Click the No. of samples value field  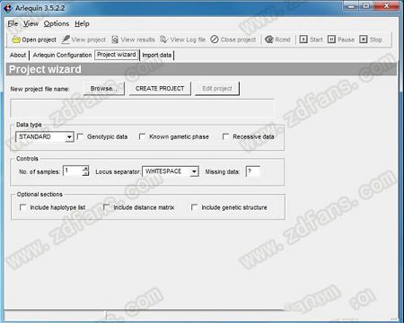coord(73,171)
